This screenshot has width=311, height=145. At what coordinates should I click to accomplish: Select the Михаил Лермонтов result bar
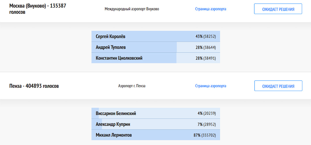[x=156, y=135]
